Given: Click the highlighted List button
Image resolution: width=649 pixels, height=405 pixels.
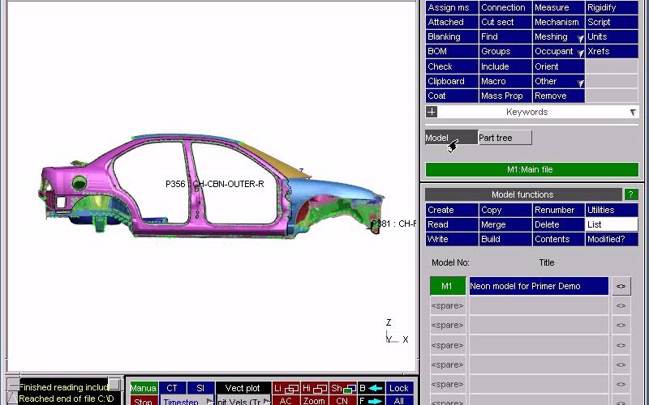Looking at the screenshot, I should tap(612, 224).
